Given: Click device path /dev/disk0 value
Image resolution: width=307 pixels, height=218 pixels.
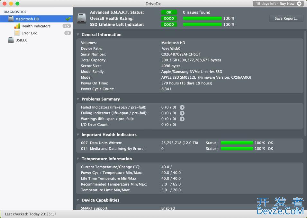Looking at the screenshot, I should click(x=171, y=48).
